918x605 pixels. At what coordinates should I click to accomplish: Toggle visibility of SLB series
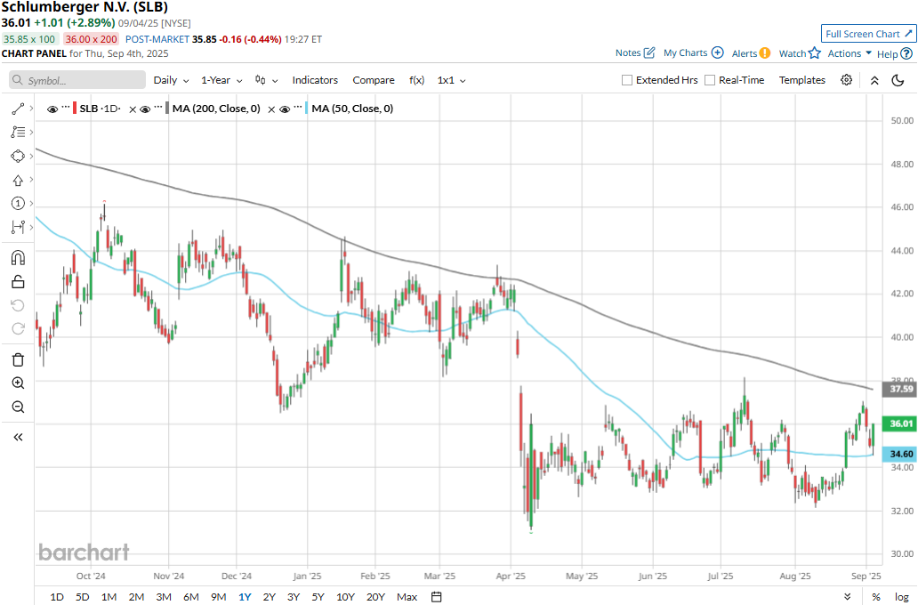[52, 109]
